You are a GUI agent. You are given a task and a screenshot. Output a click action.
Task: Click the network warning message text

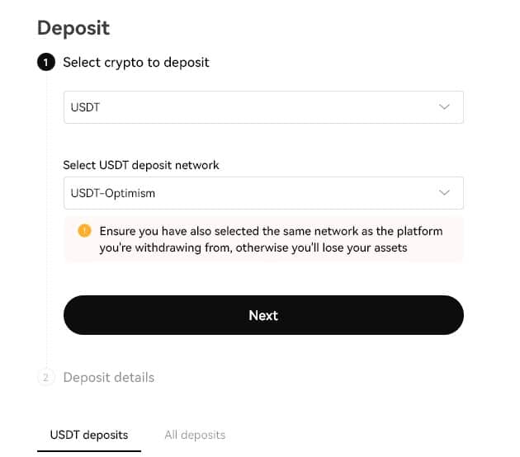coord(271,239)
